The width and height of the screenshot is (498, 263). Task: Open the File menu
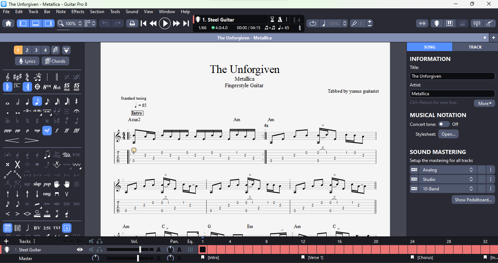point(6,12)
